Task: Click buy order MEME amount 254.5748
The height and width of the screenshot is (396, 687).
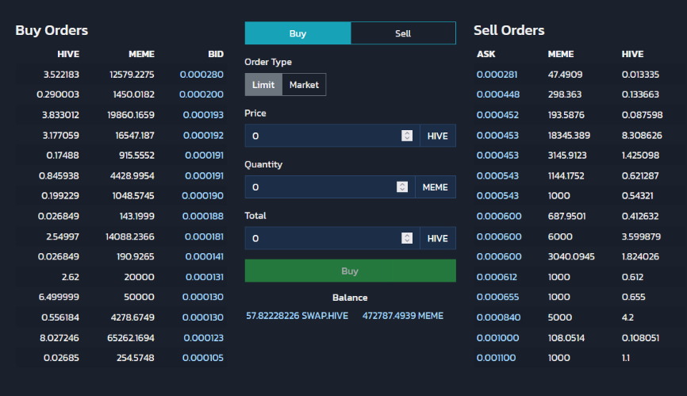Action: click(x=136, y=358)
